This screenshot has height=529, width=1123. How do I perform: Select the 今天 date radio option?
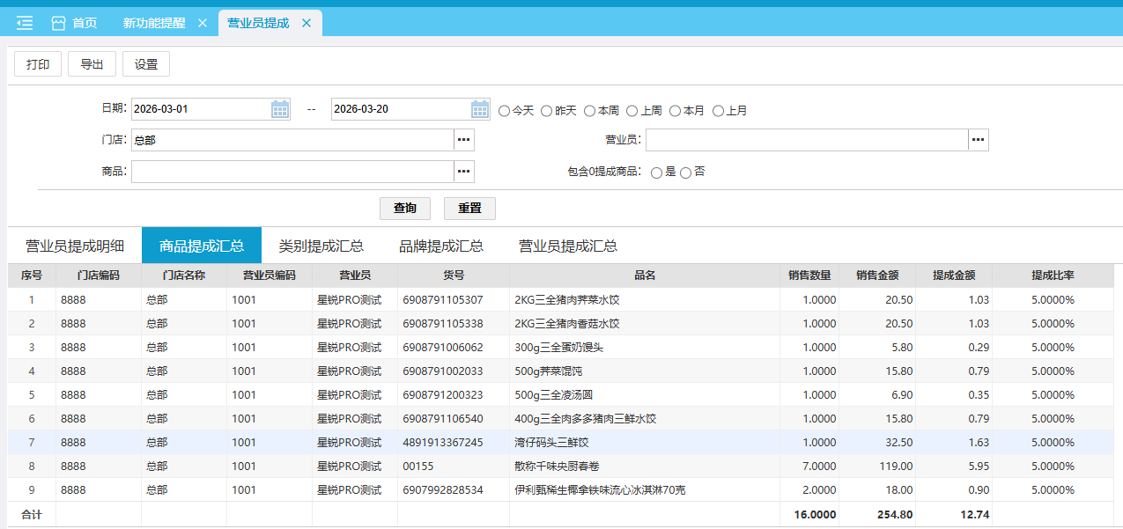pos(505,112)
